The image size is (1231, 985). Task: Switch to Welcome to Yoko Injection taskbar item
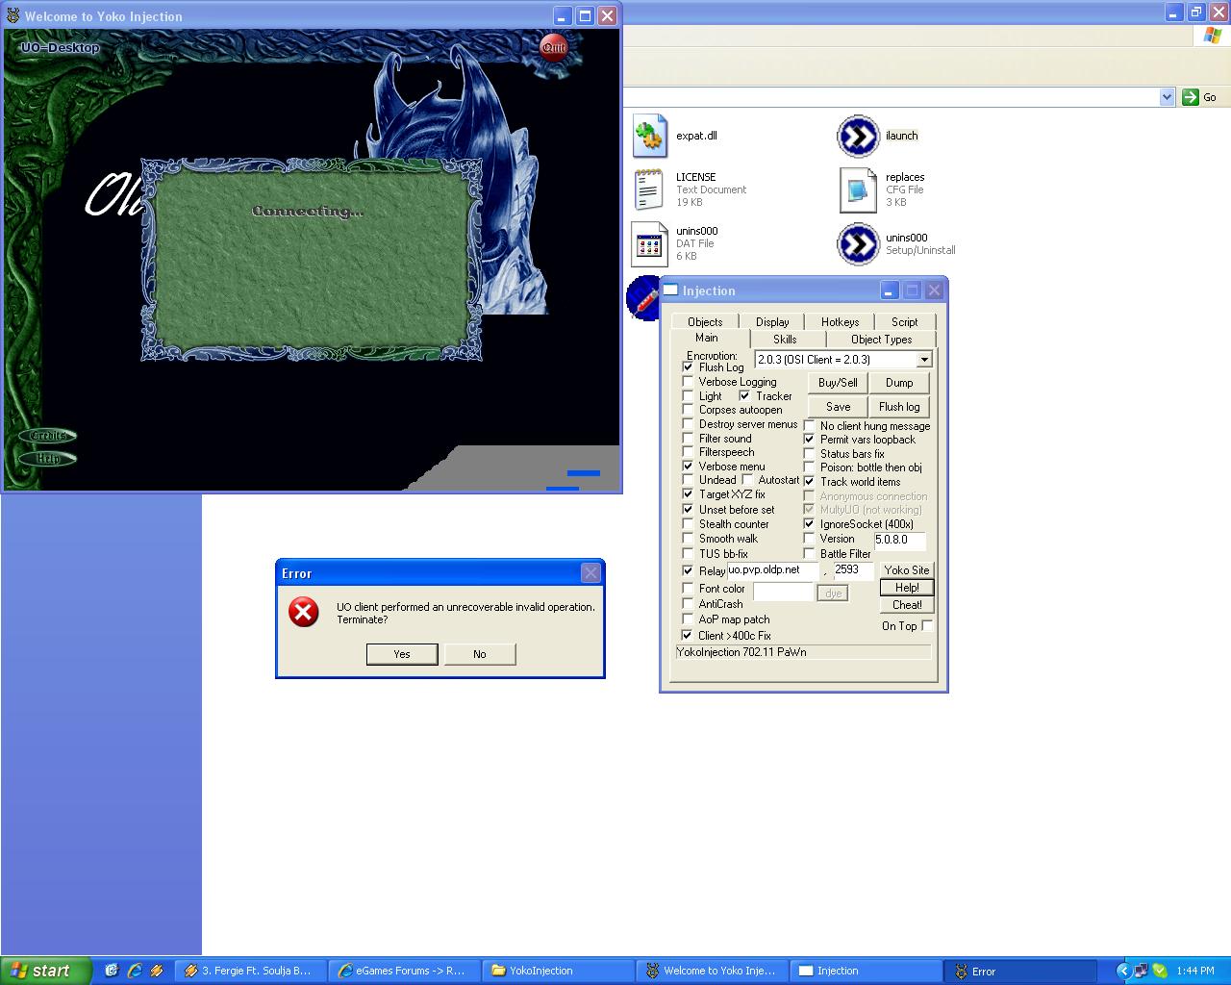712,971
